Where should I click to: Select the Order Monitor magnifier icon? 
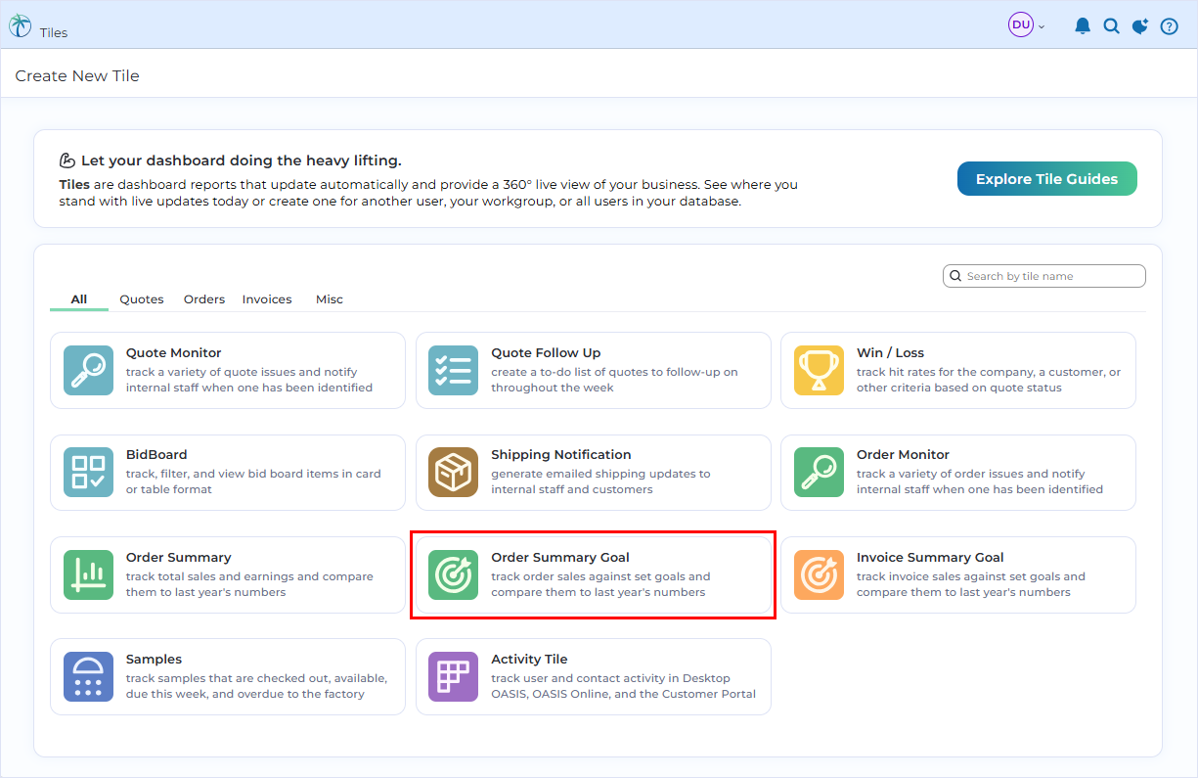tap(819, 473)
